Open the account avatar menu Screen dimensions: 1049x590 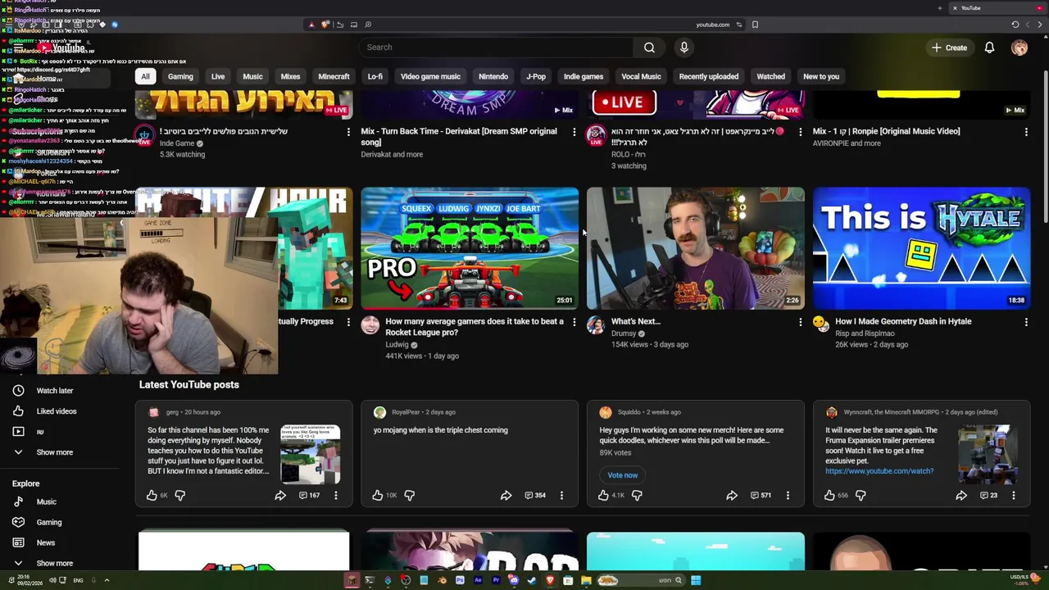pos(1019,48)
